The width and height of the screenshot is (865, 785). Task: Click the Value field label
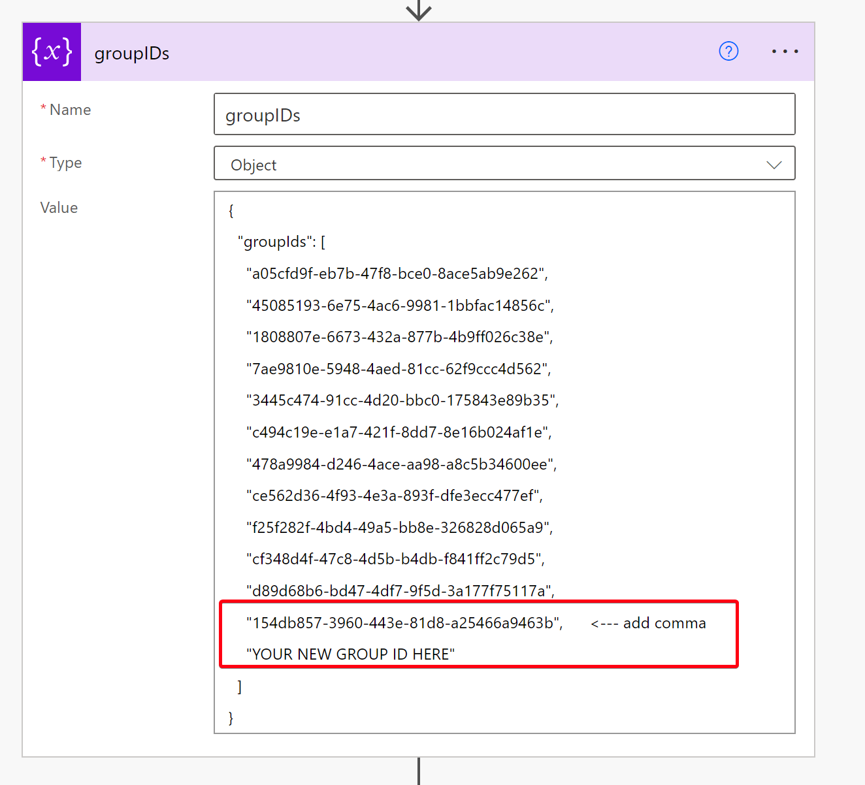(59, 208)
